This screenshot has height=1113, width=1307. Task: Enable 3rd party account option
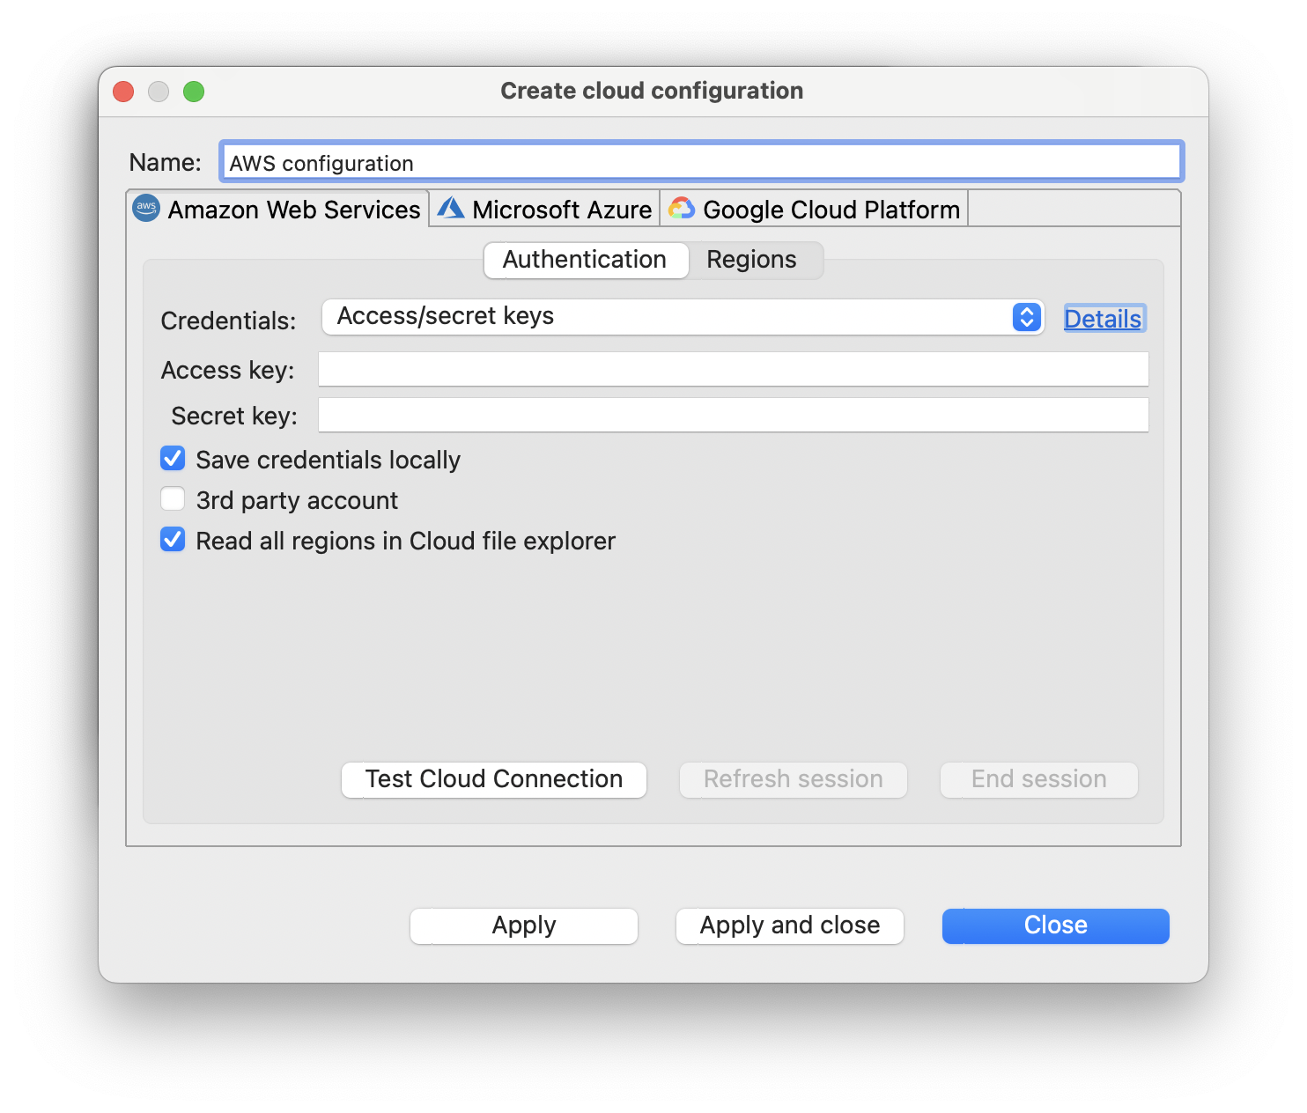(173, 498)
